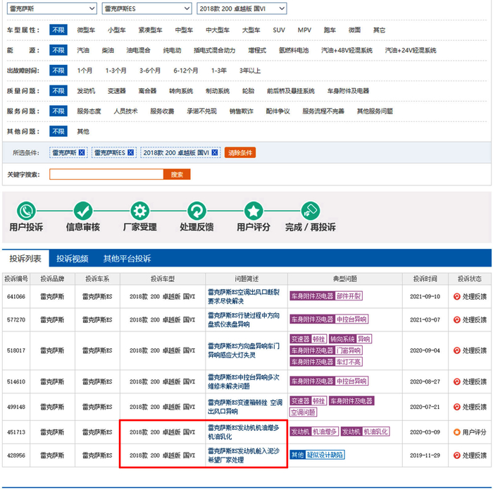Viewport: 493px width, 490px height.
Task: Switch to the 投诉视频 tab
Action: pos(73,259)
